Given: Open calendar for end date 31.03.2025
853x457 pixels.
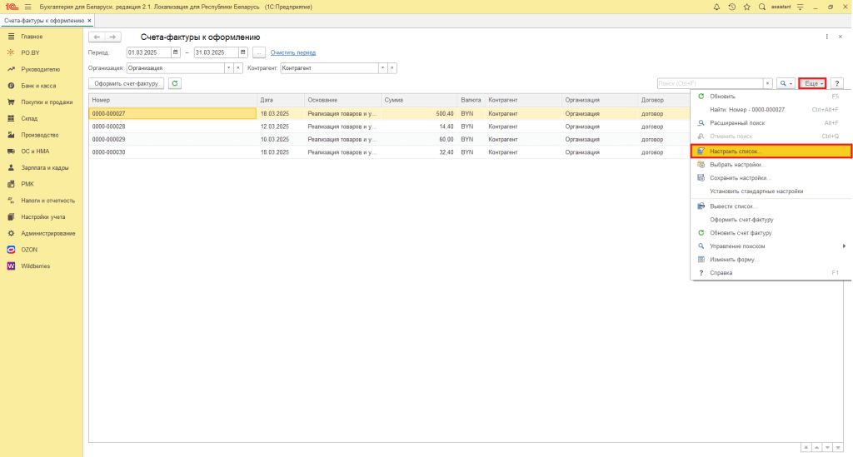Looking at the screenshot, I should (x=242, y=52).
